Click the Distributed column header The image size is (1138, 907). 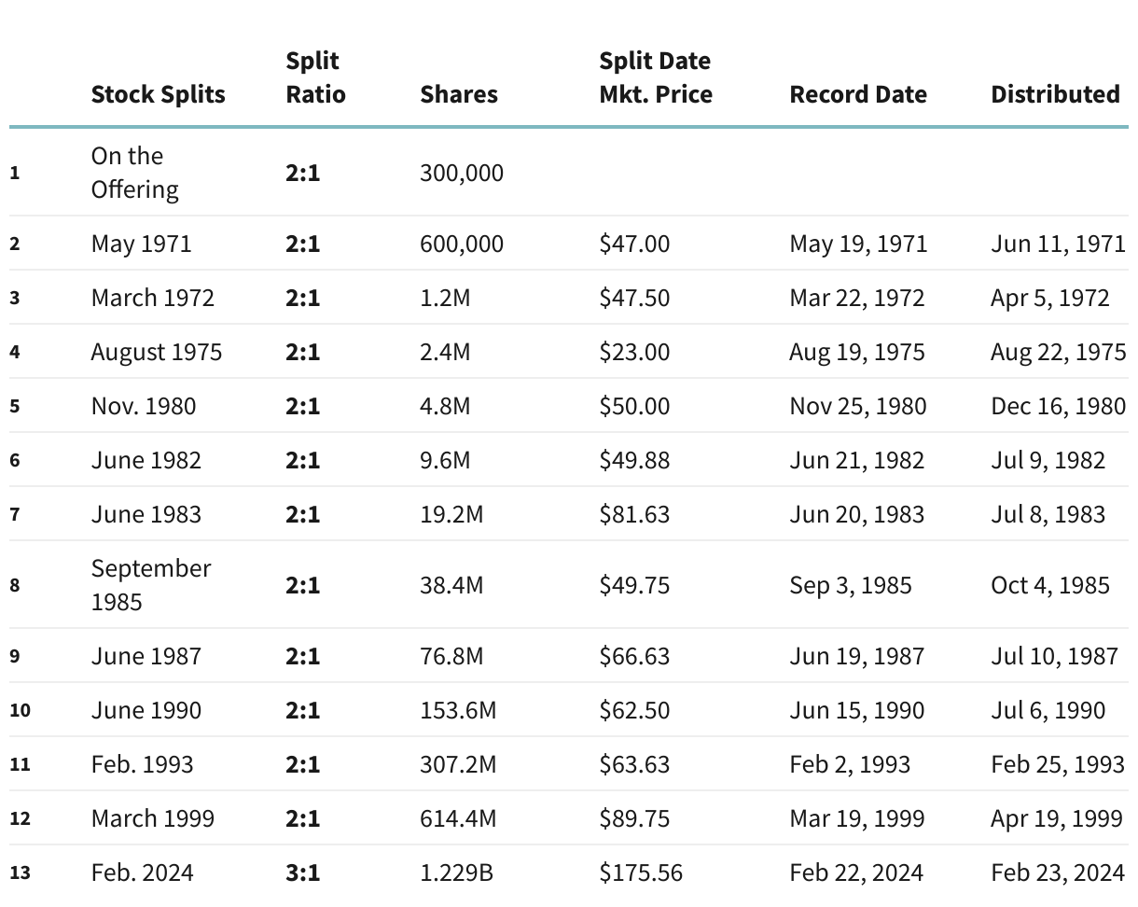[x=1055, y=94]
